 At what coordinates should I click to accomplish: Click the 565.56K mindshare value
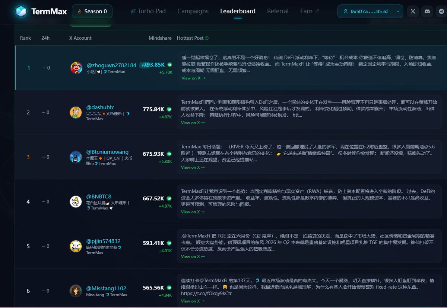pos(153,288)
